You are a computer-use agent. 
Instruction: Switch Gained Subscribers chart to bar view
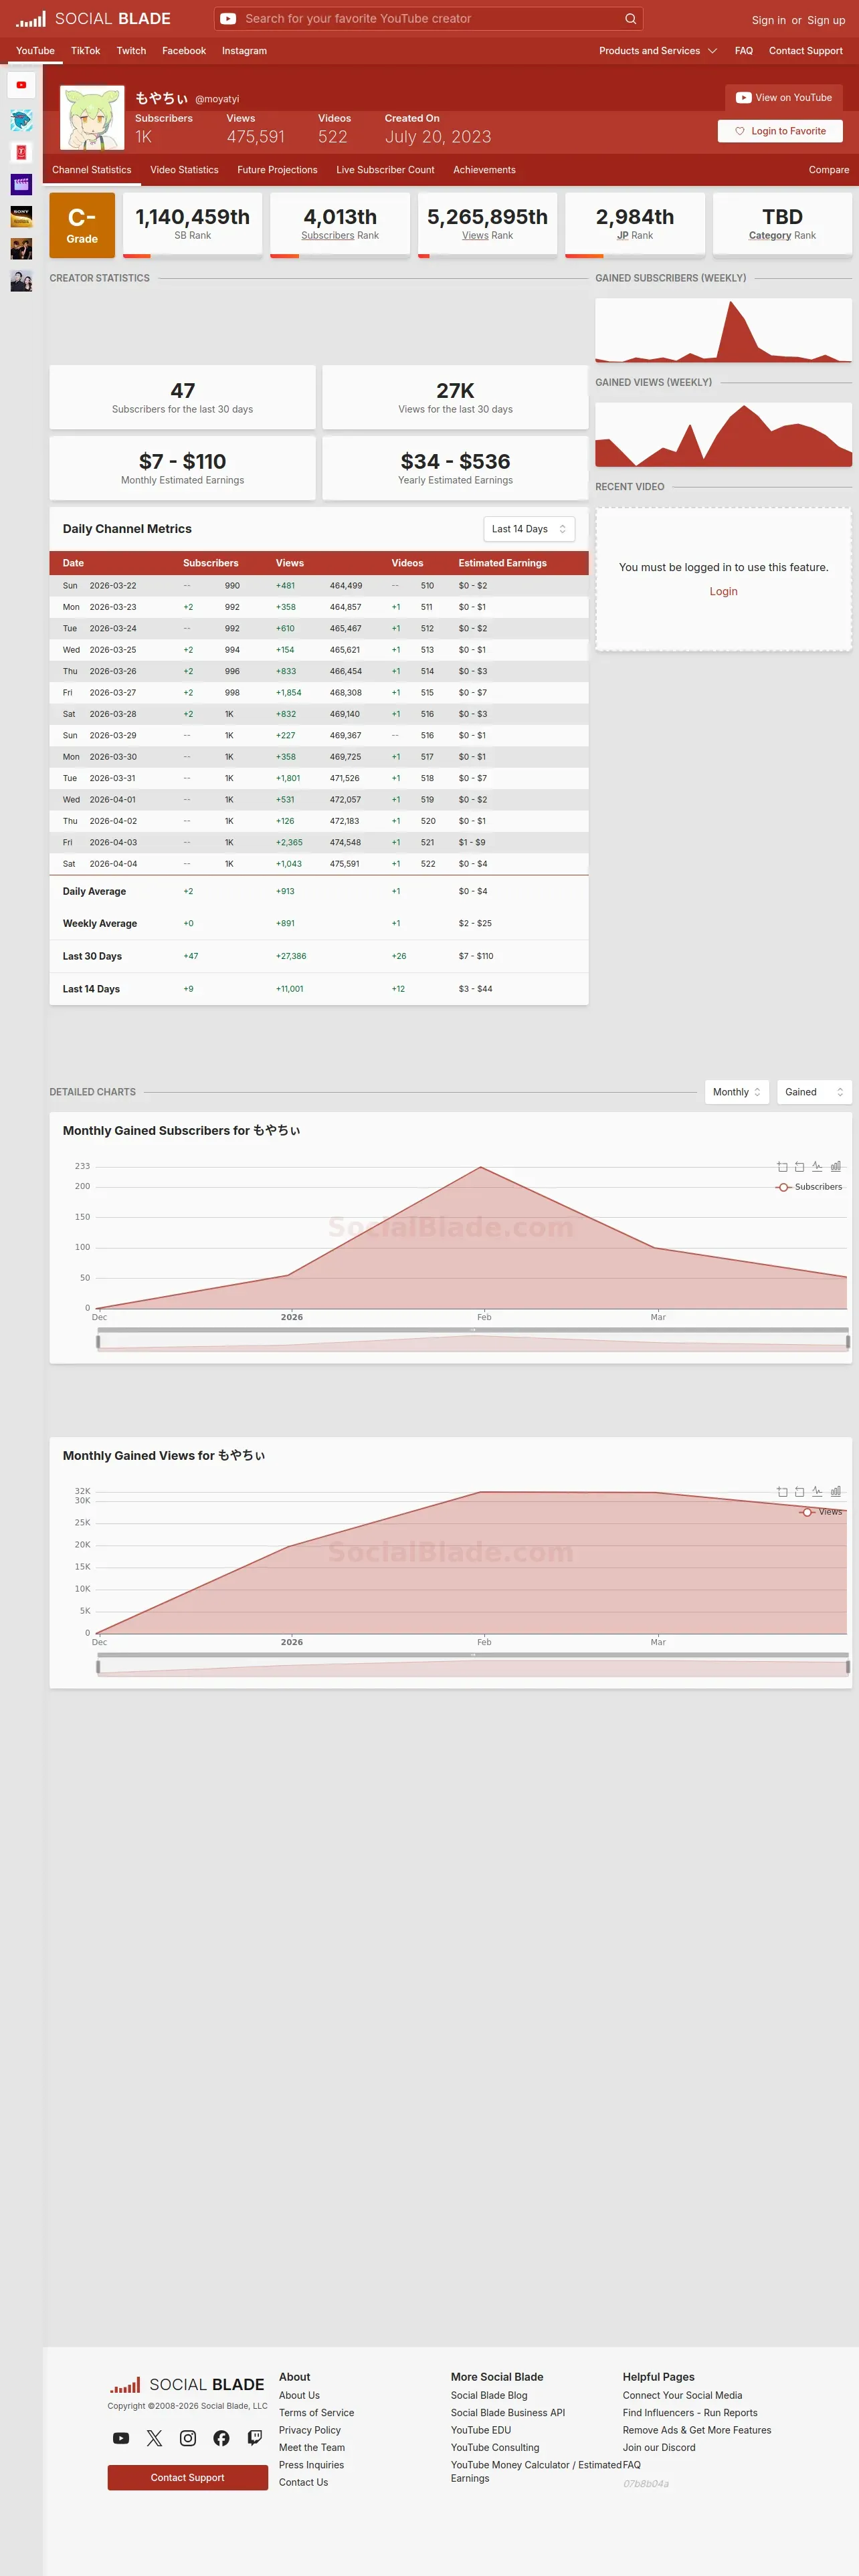coord(835,1166)
